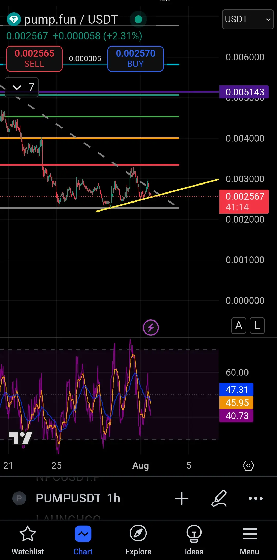
Task: Tap the 0.006000 price scale label
Action: [x=245, y=57]
